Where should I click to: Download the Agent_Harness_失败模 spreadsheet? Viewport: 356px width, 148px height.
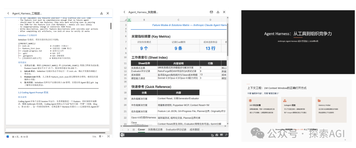coord(218,12)
